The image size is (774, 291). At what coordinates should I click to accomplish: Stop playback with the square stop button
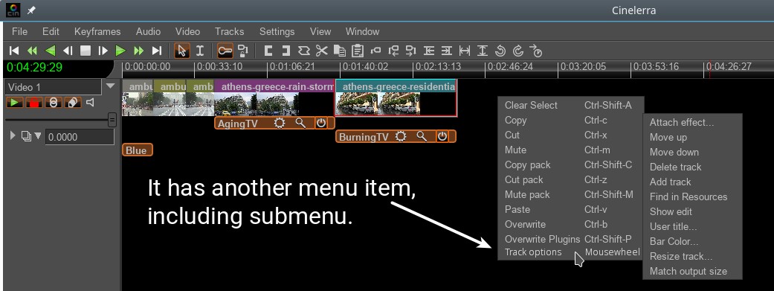point(86,51)
